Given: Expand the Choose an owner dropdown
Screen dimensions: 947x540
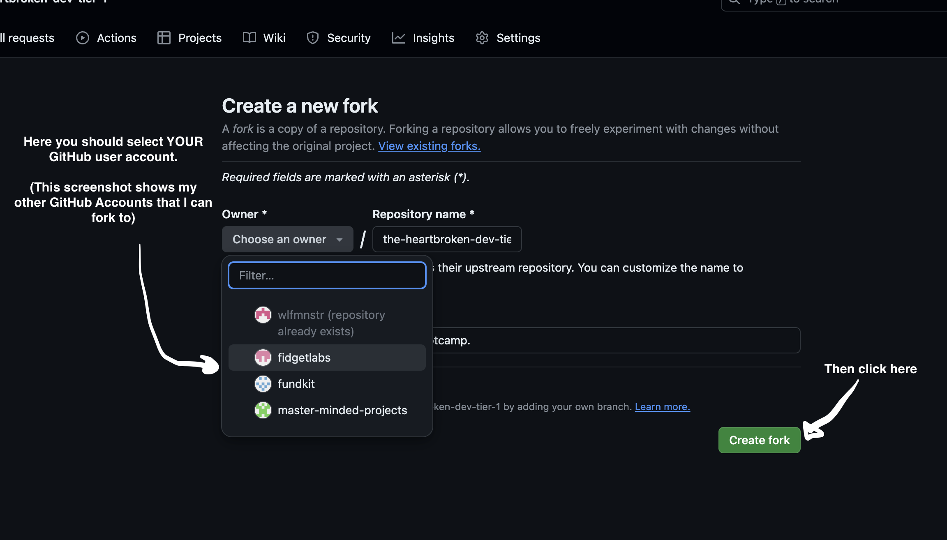Looking at the screenshot, I should point(288,239).
